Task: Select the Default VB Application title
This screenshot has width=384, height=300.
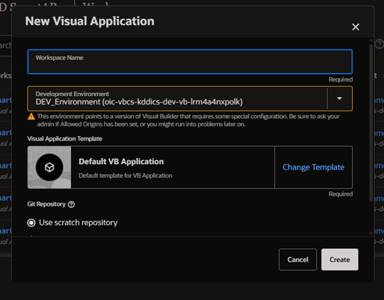Action: 121,161
